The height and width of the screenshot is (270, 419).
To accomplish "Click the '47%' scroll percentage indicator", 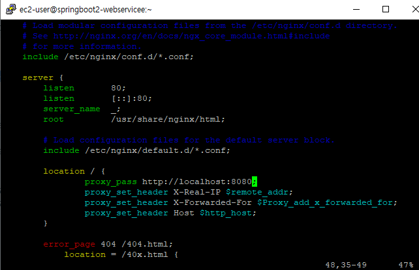I will [x=406, y=265].
